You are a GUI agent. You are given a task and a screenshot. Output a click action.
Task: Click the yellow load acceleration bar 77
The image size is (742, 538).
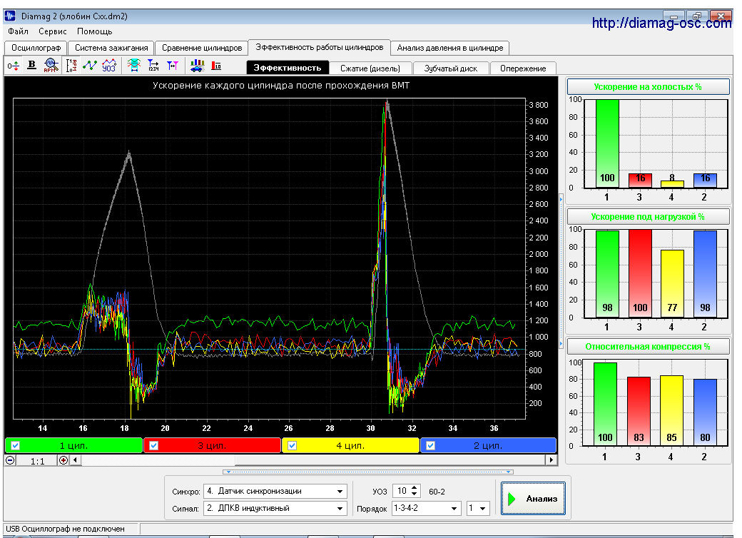[x=672, y=284]
